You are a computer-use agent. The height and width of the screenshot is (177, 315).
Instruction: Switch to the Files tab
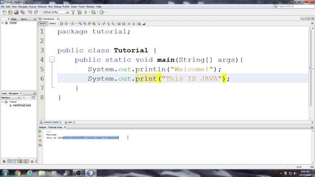[x=14, y=19]
